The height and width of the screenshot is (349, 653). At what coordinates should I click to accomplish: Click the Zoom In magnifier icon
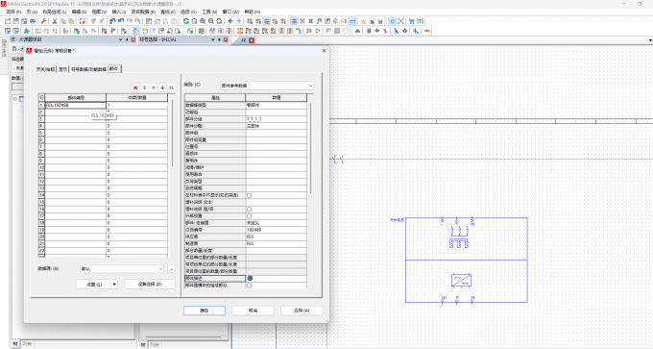[203, 21]
